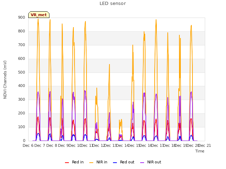Image resolution: width=226 pixels, height=169 pixels.
Task: Click the 200 y-axis tick label
Action: click(x=22, y=113)
